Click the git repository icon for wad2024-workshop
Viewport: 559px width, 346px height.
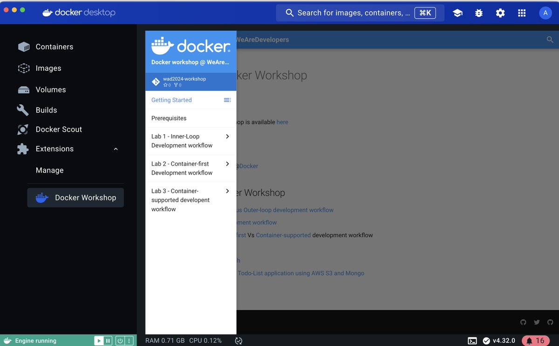point(156,81)
